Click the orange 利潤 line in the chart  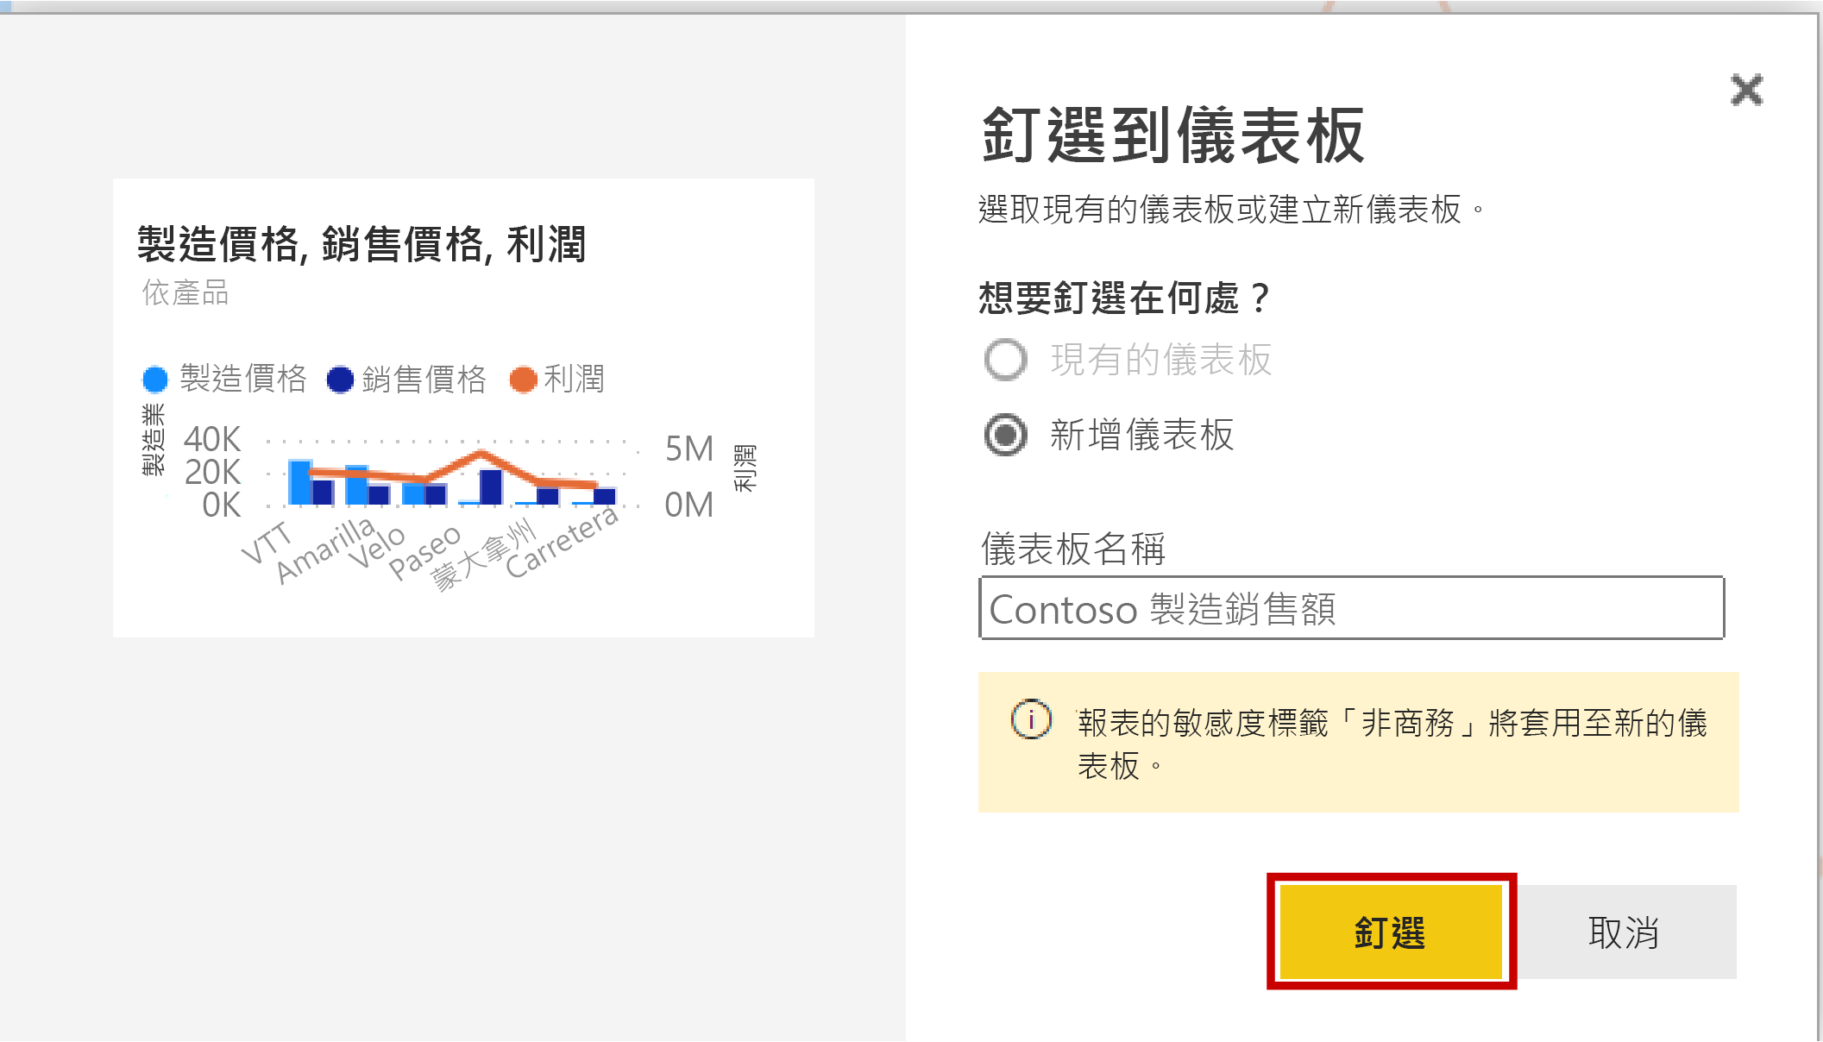(480, 453)
